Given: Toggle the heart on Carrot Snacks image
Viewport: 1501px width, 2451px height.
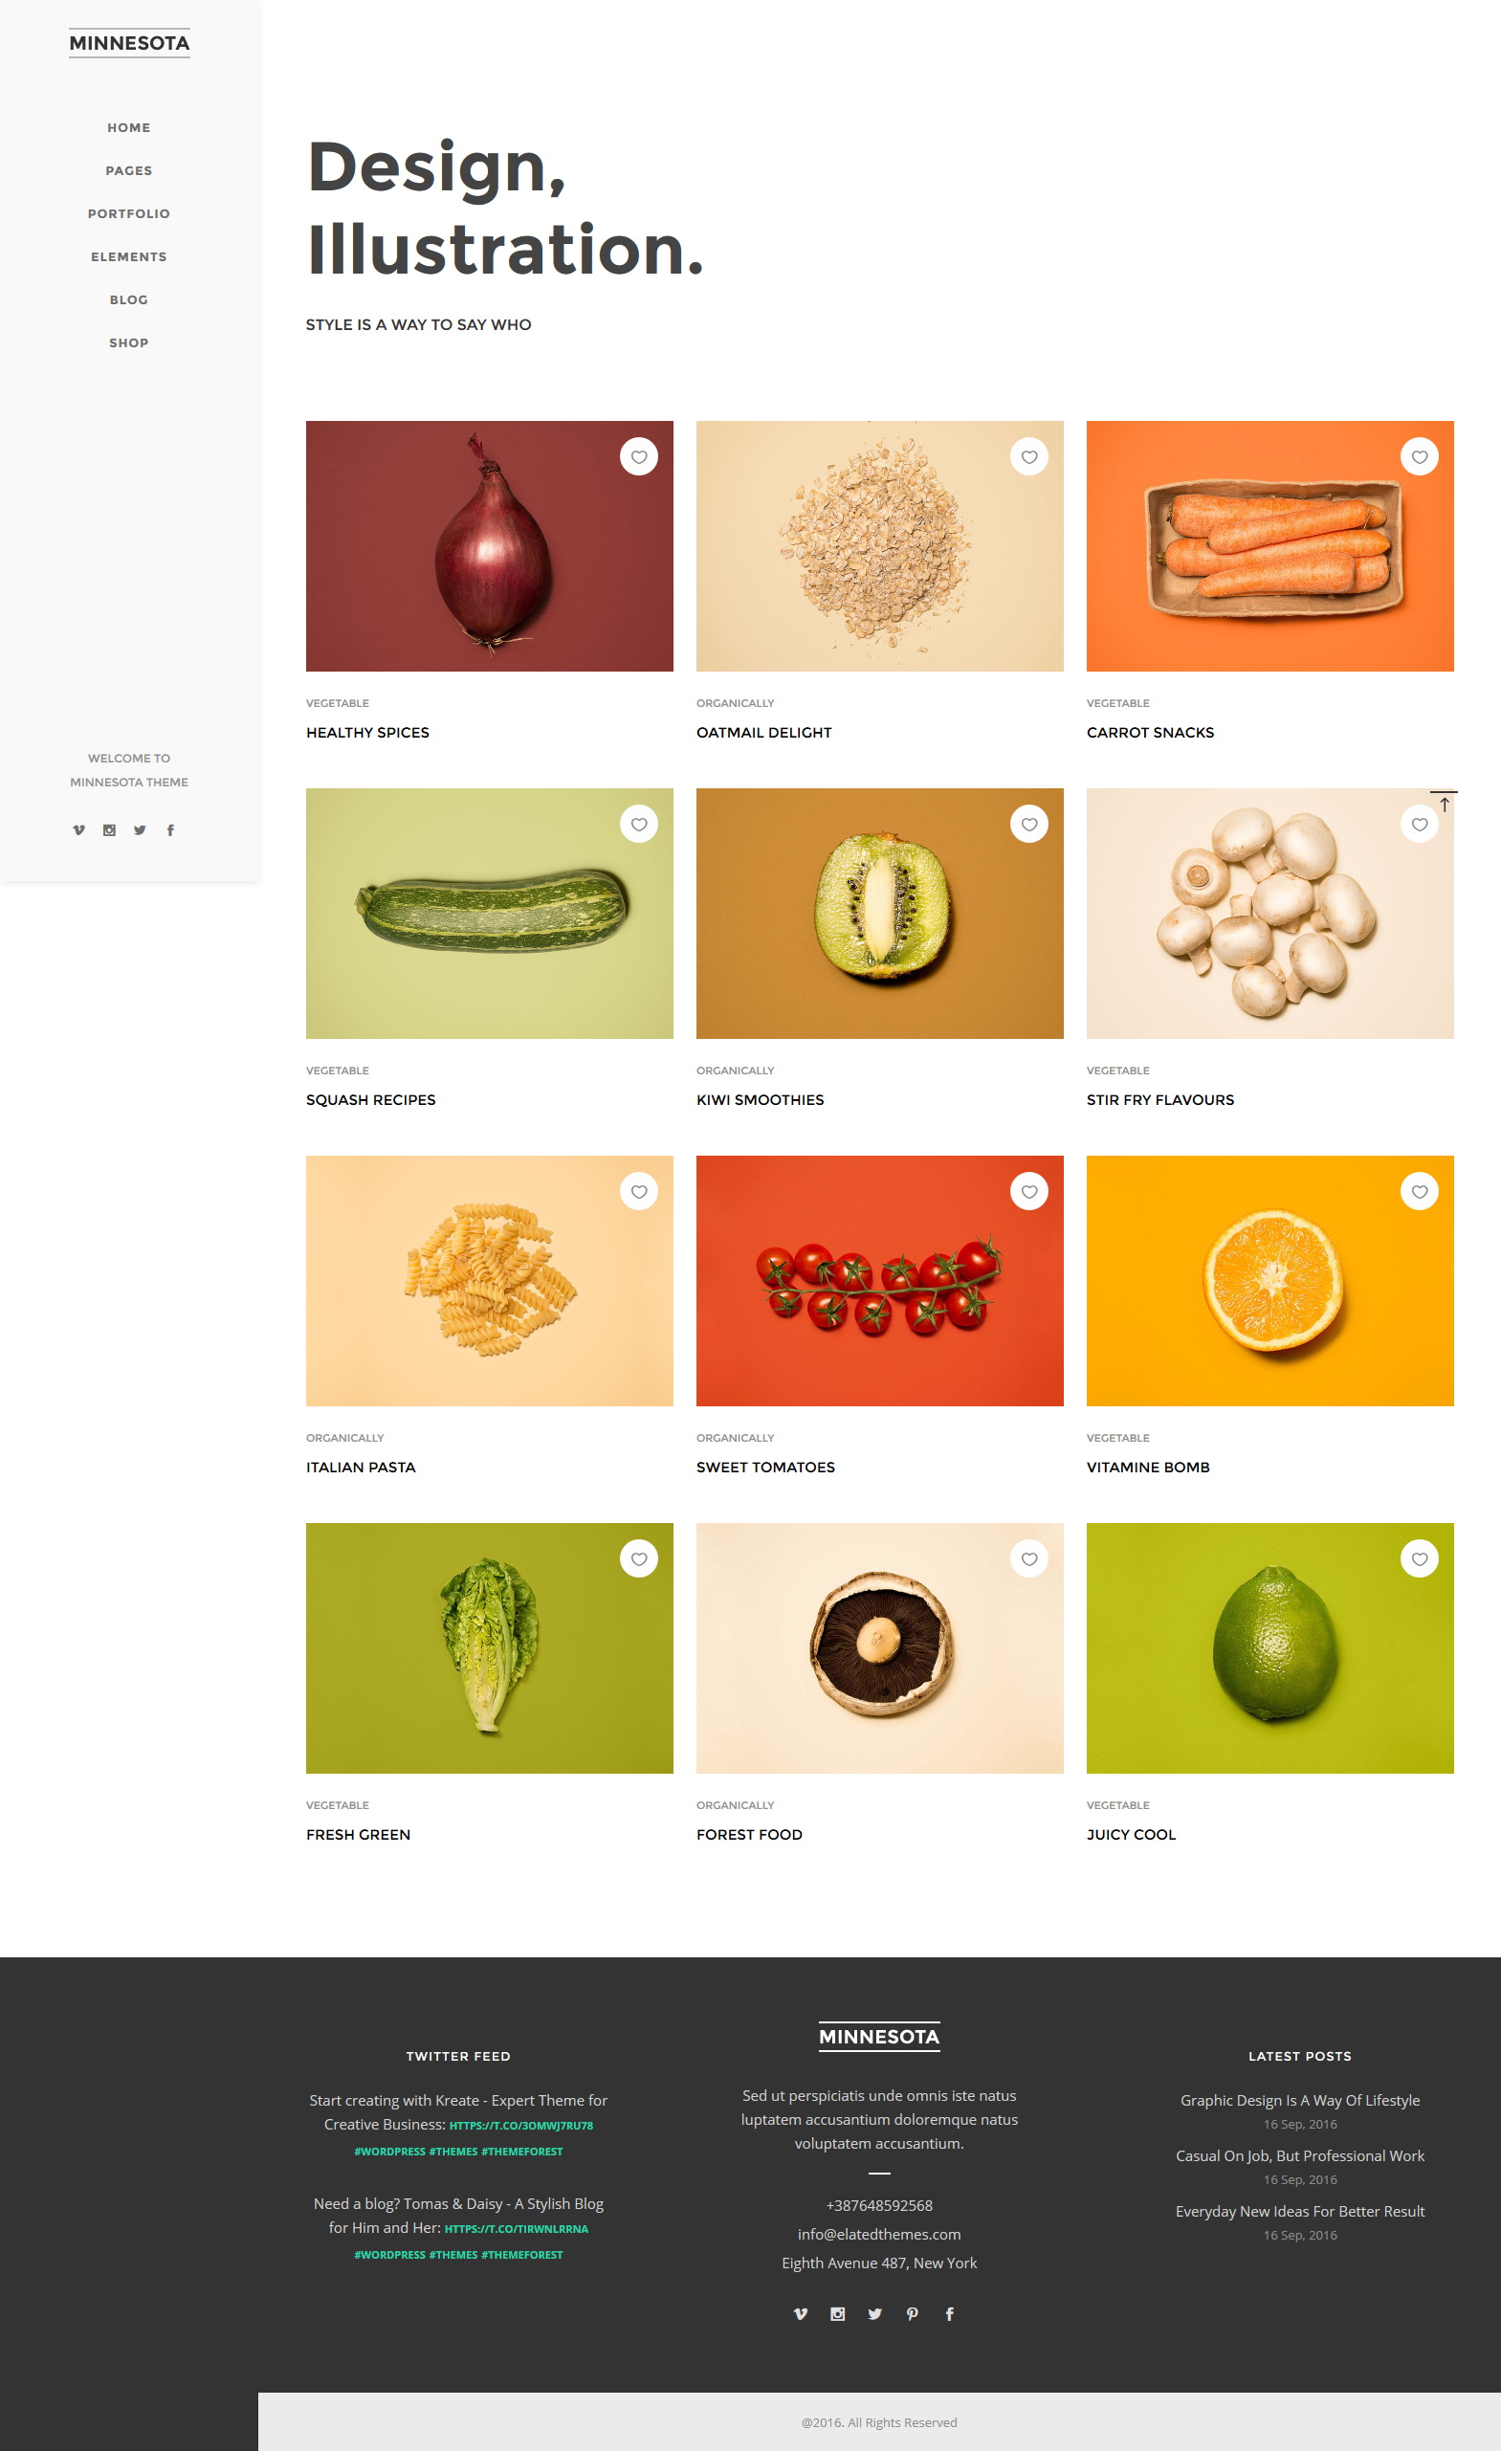Looking at the screenshot, I should pyautogui.click(x=1420, y=456).
